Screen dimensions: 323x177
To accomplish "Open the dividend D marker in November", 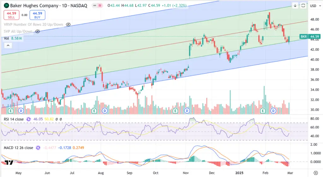I will (187, 111).
